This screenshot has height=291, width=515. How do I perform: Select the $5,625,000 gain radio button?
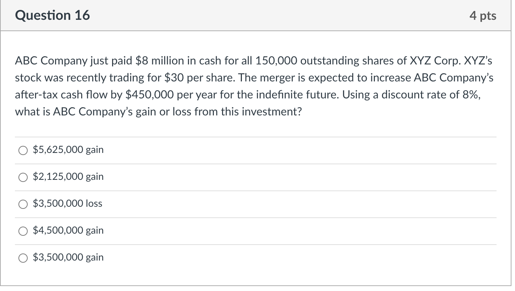(x=23, y=151)
